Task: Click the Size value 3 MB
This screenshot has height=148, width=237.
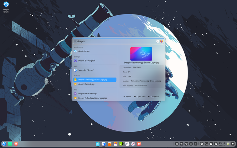Action: [x=129, y=76]
